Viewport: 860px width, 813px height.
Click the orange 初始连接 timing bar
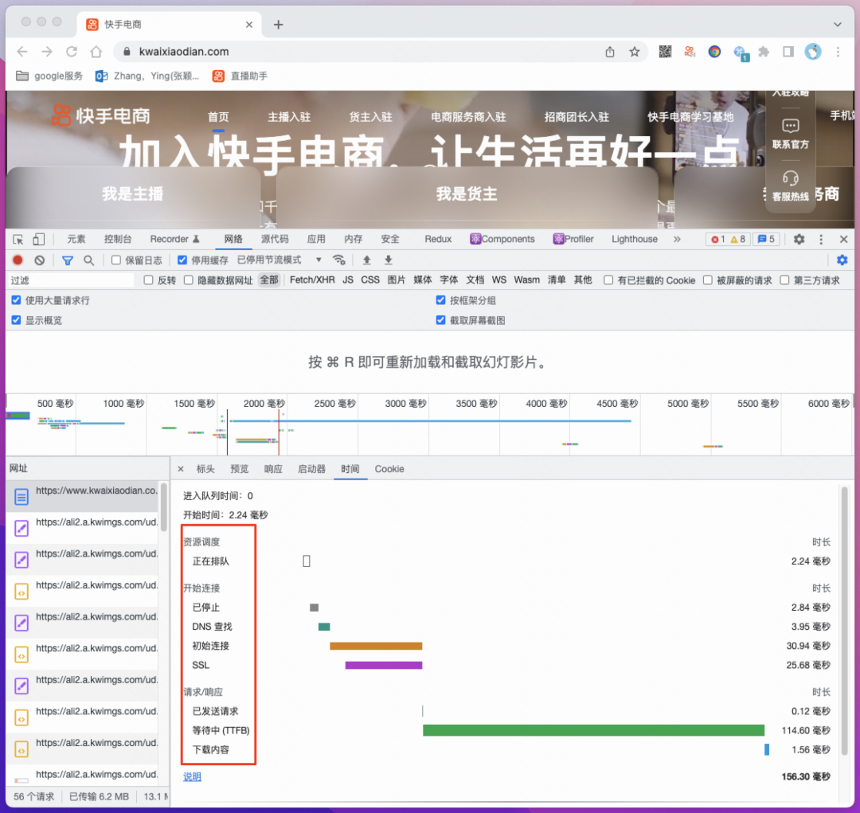click(376, 646)
